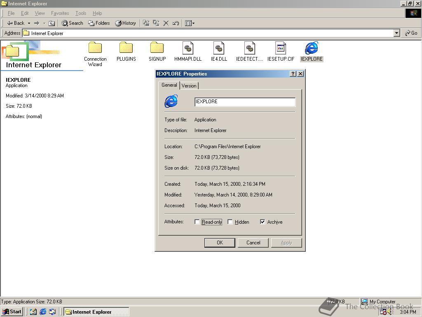Expand the Back button history dropdown

29,23
